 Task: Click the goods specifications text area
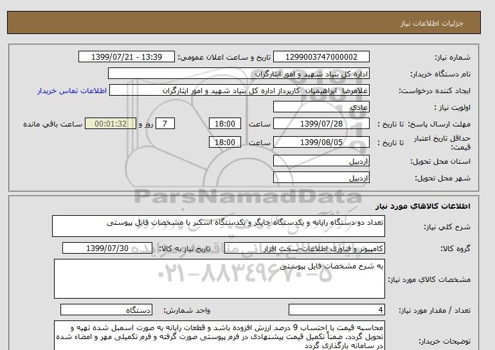[x=219, y=279]
